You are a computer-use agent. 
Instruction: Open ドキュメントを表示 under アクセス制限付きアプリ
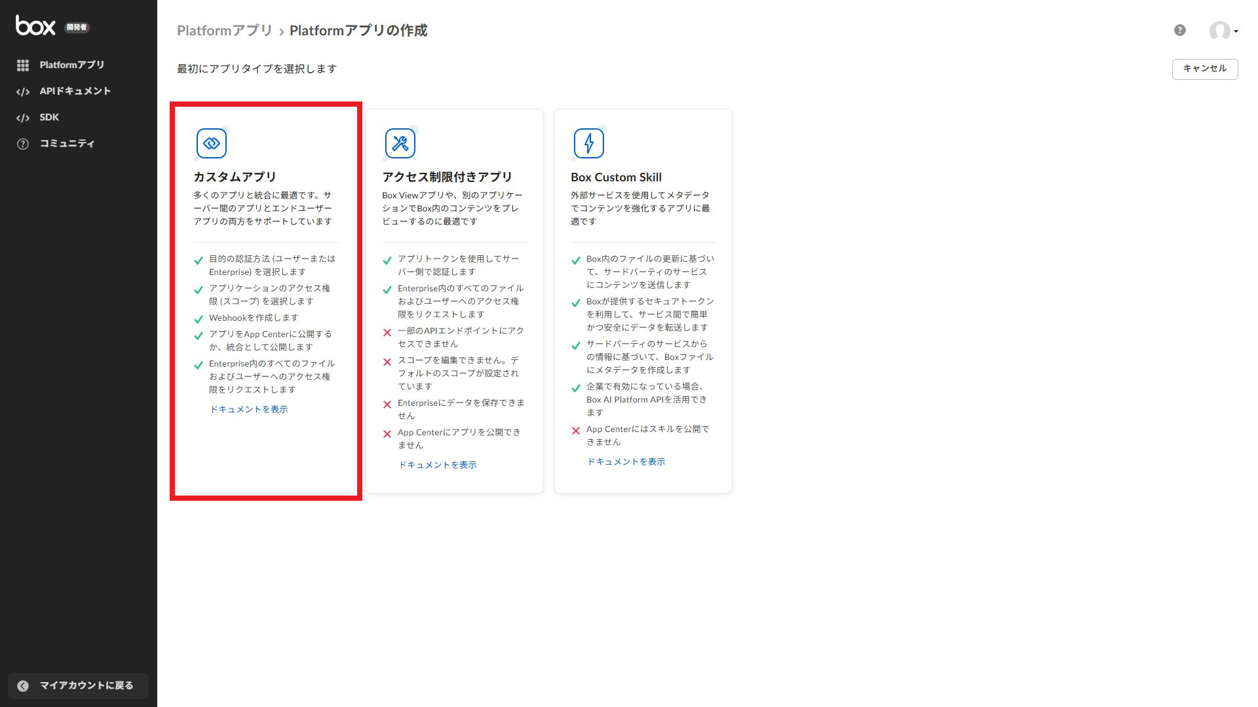coord(438,465)
